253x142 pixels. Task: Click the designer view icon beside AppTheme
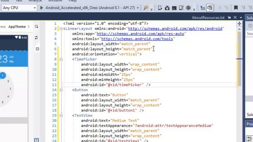36,26
